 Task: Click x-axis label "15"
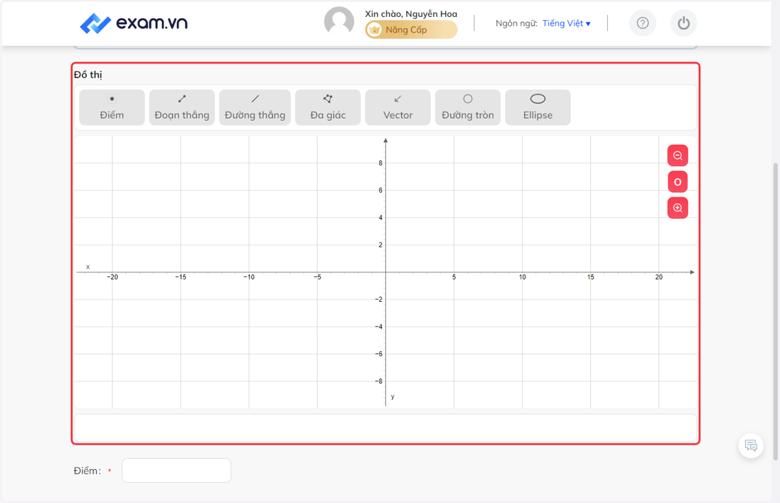point(591,277)
